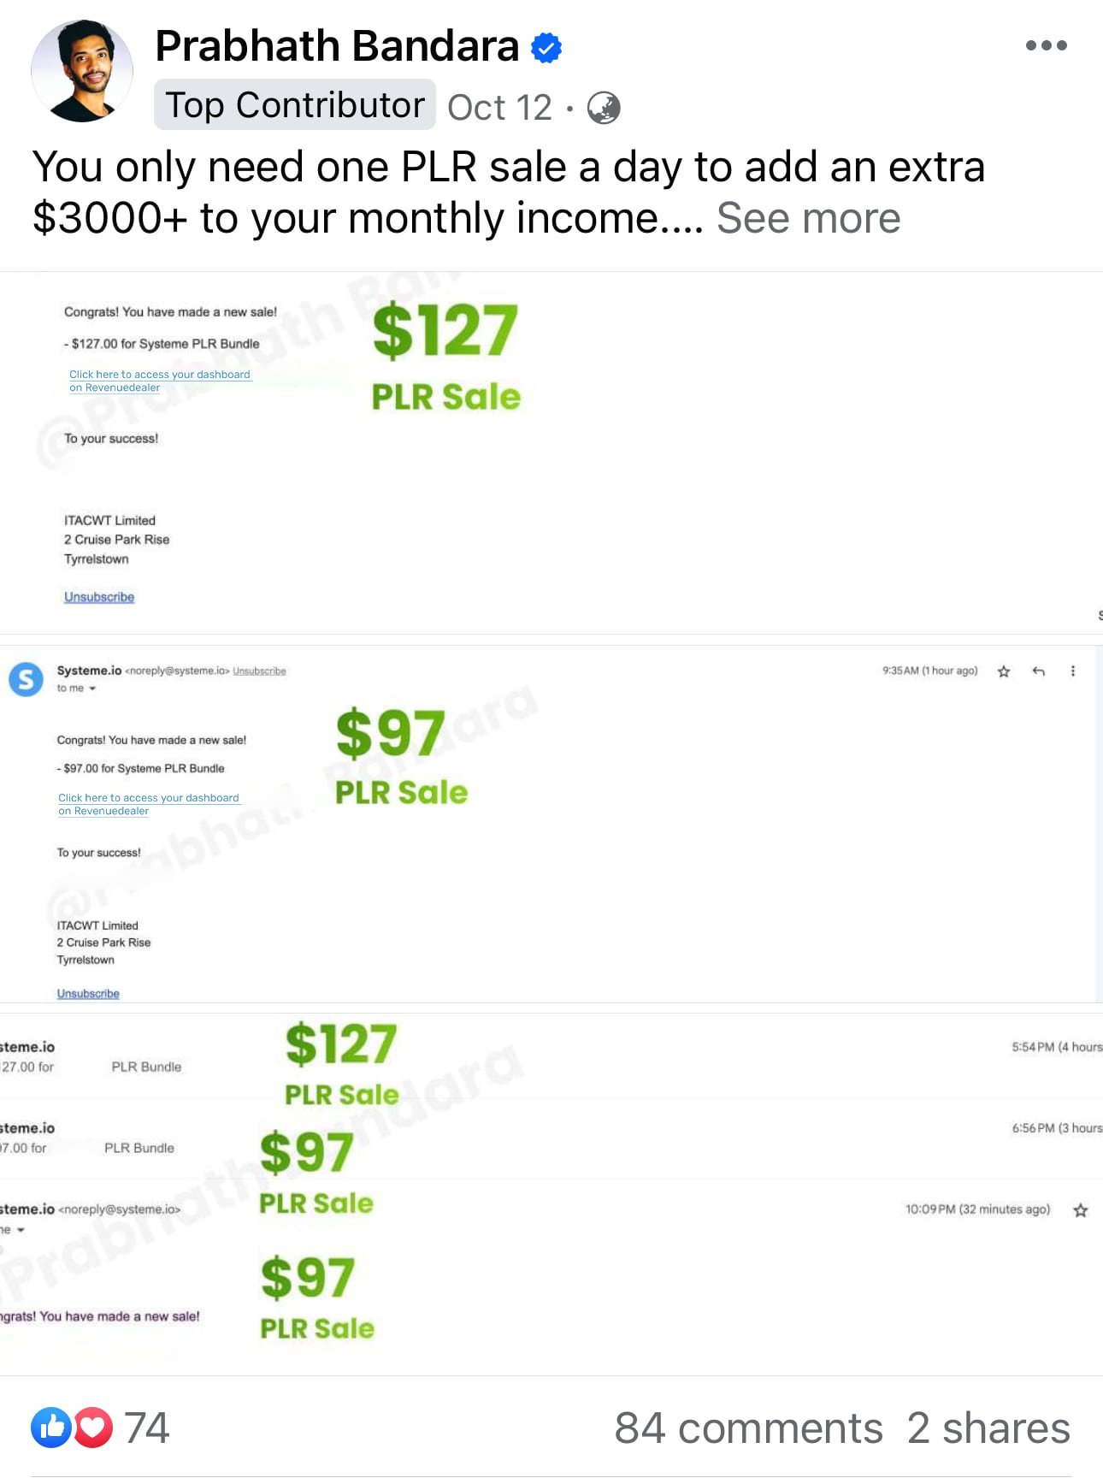
Task: Open the vertical dots menu on the 9:35 AM email
Action: click(1072, 671)
